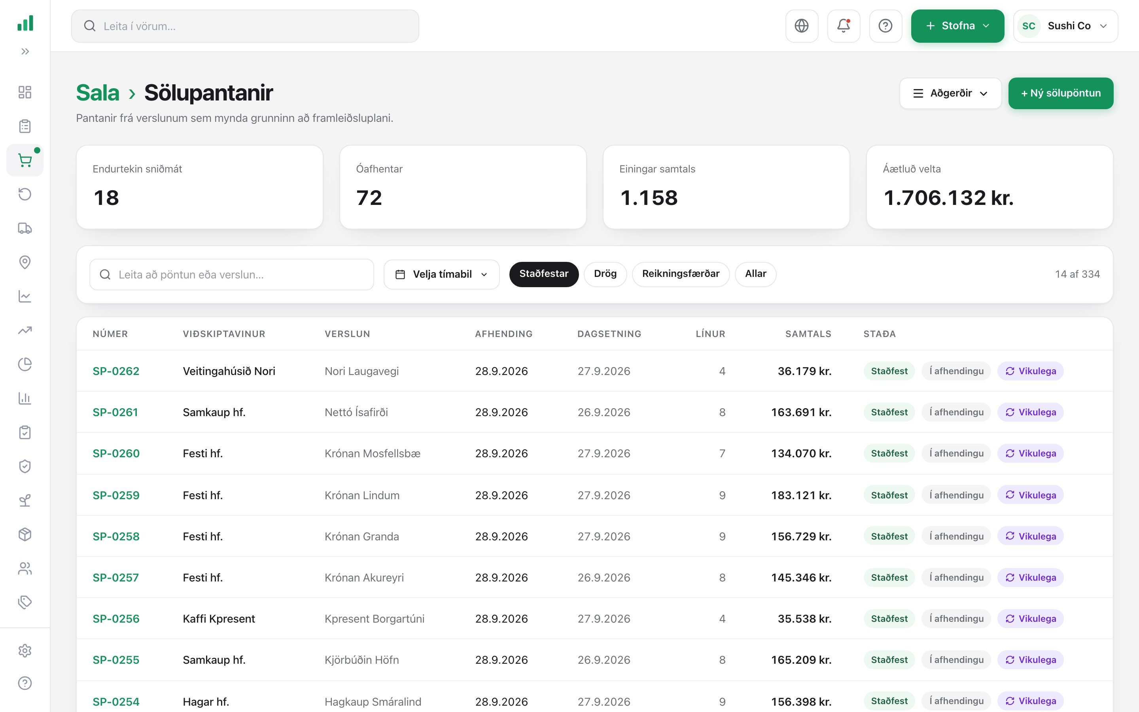
Task: Open the price tag sidebar icon
Action: click(25, 602)
